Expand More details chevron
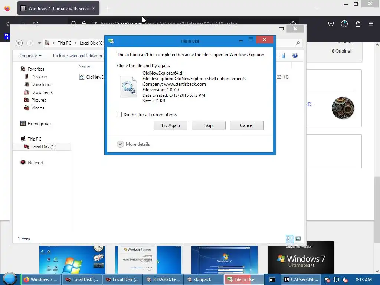The image size is (380, 285). click(x=121, y=144)
